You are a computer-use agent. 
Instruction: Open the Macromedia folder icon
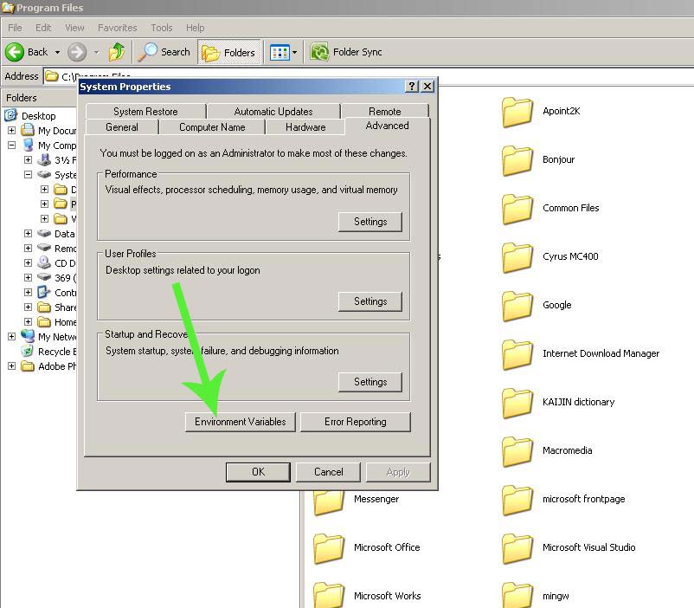517,451
